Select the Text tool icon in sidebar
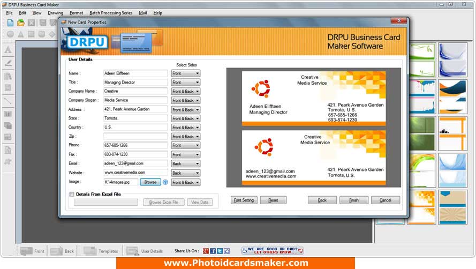Screen dimensions: 476x269 8,50
